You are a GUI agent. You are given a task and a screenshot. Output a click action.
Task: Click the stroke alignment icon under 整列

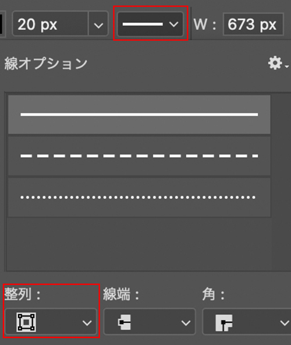tap(26, 322)
